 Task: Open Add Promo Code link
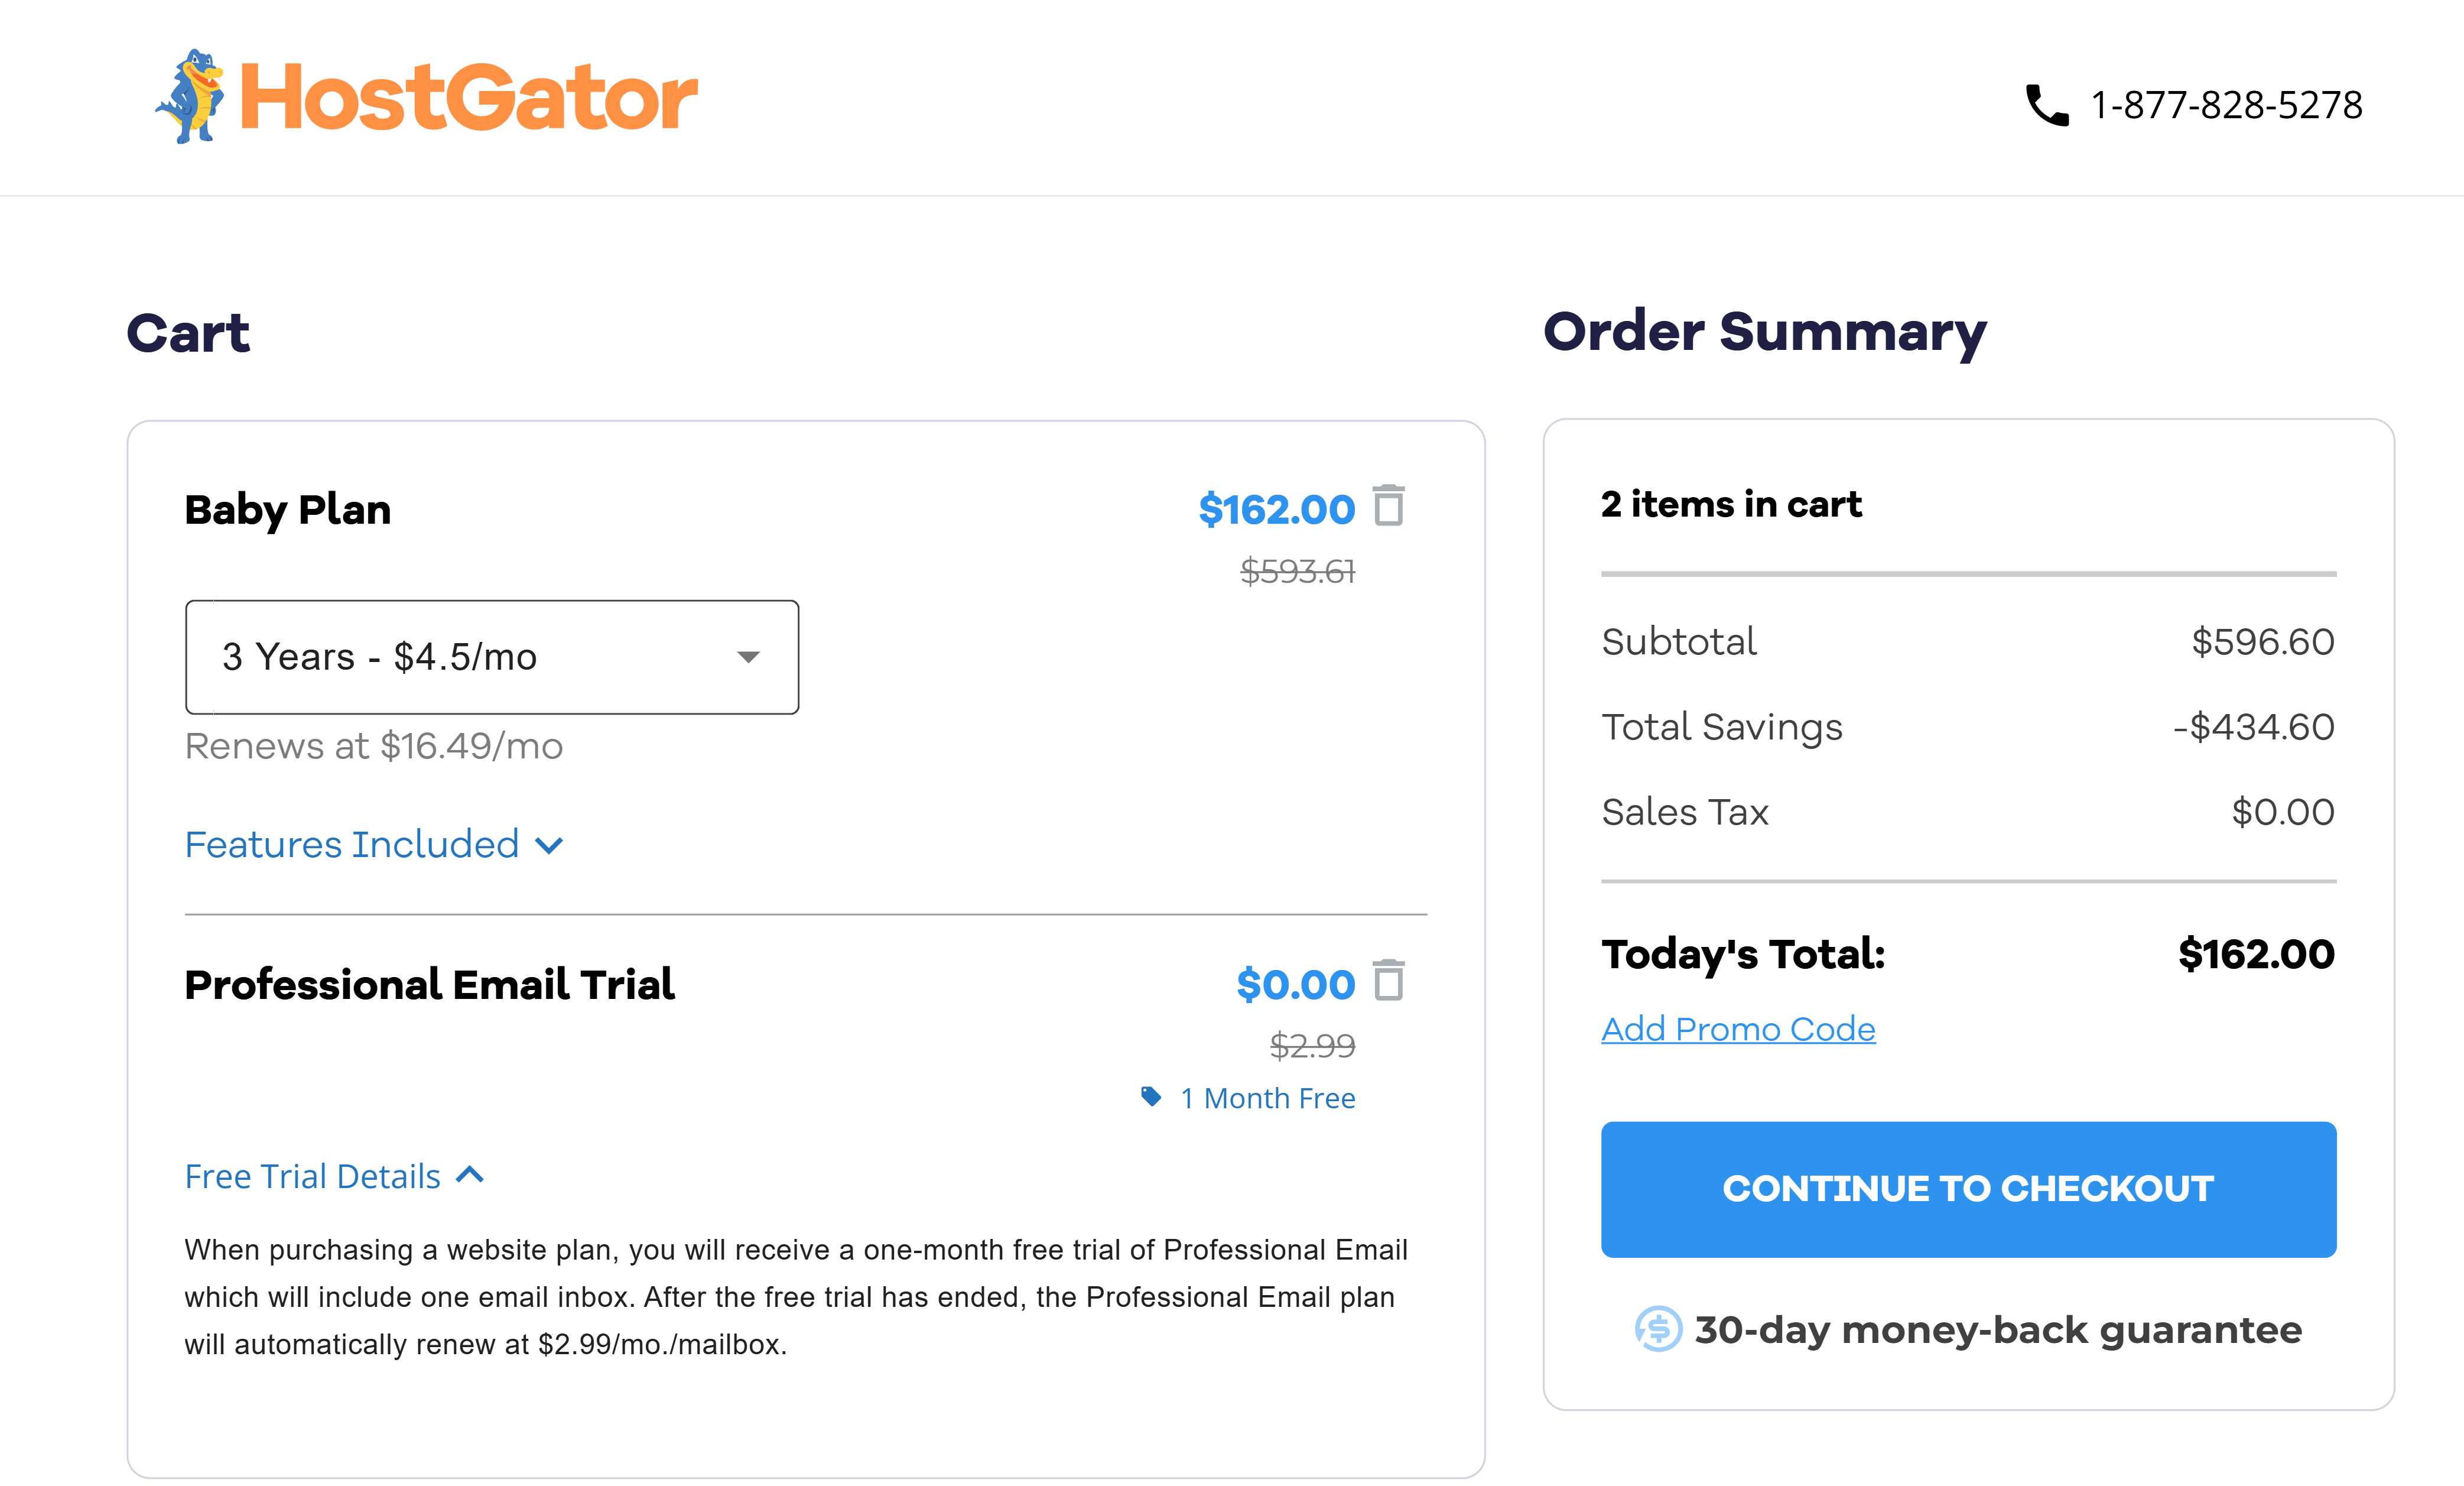pyautogui.click(x=1737, y=1028)
